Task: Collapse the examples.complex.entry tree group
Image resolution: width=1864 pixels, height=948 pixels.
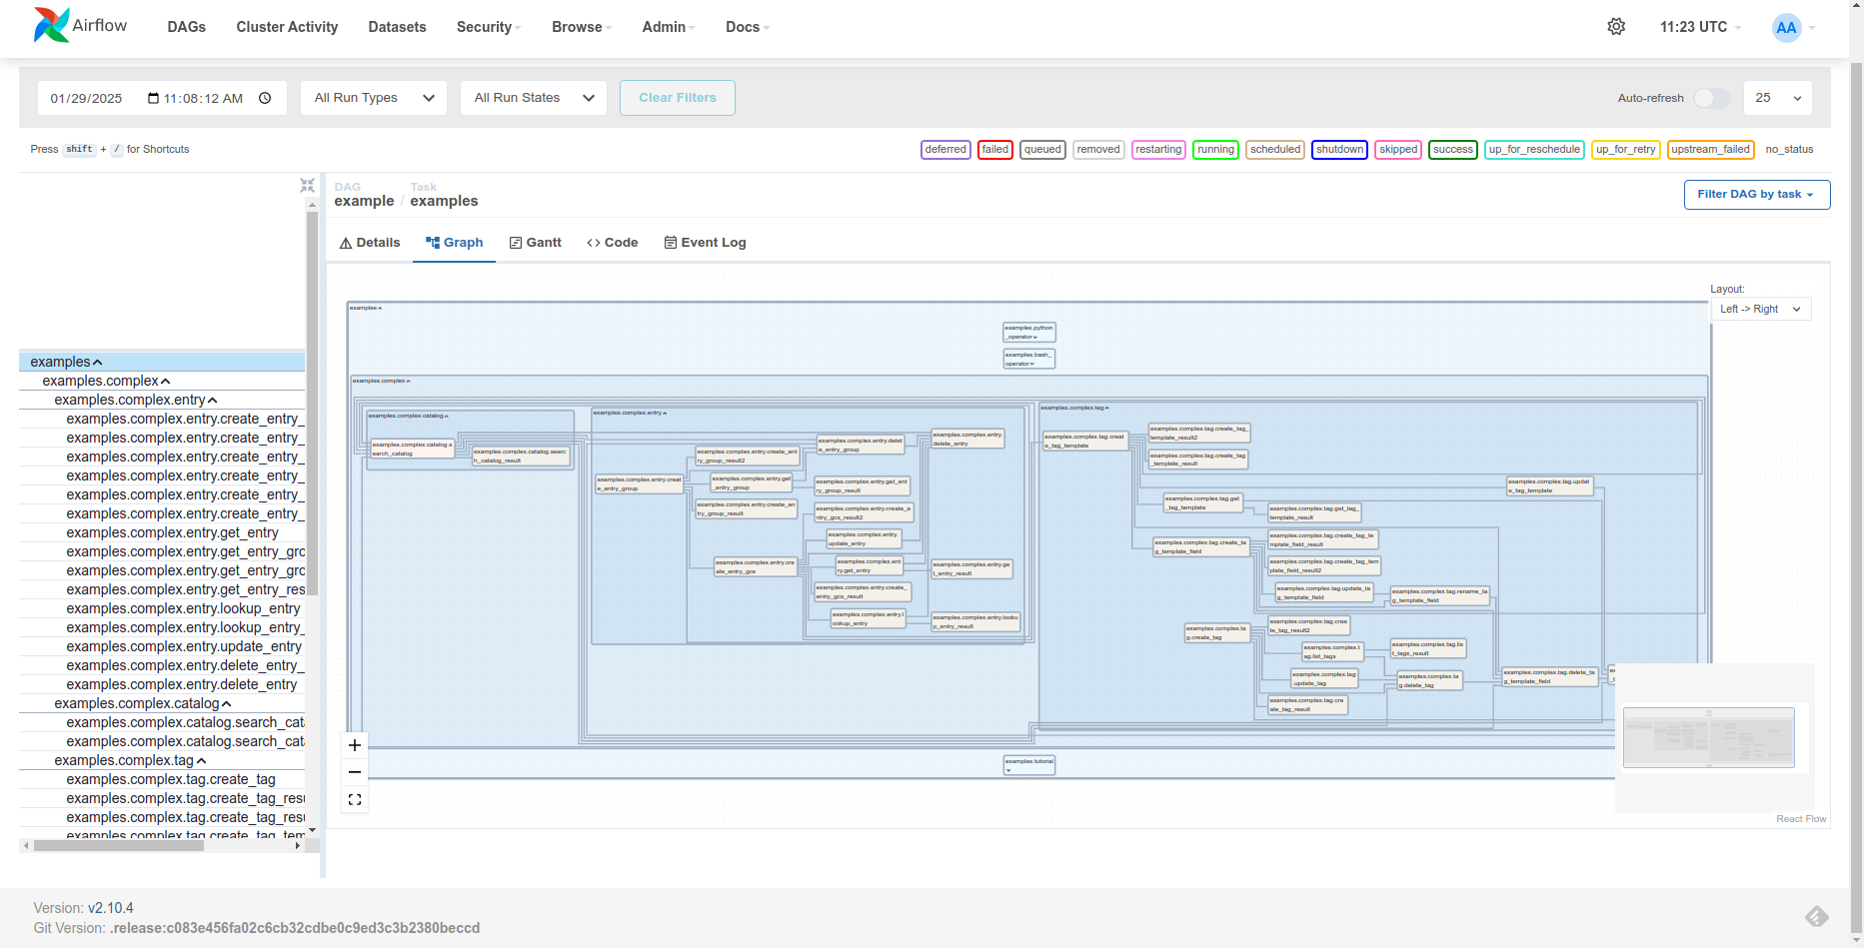Action: 212,401
